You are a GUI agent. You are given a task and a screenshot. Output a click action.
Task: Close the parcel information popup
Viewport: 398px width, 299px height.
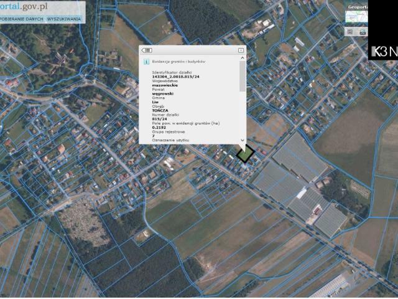pos(241,50)
